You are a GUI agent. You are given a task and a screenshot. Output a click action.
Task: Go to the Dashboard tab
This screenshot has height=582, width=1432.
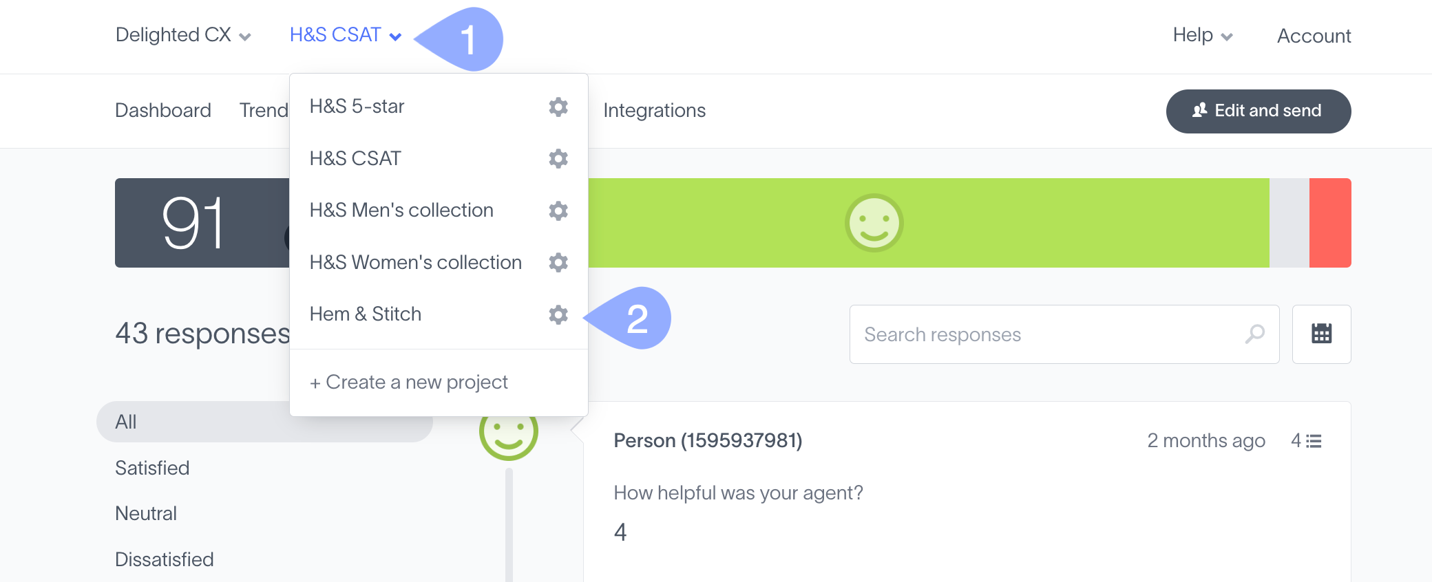coord(163,111)
